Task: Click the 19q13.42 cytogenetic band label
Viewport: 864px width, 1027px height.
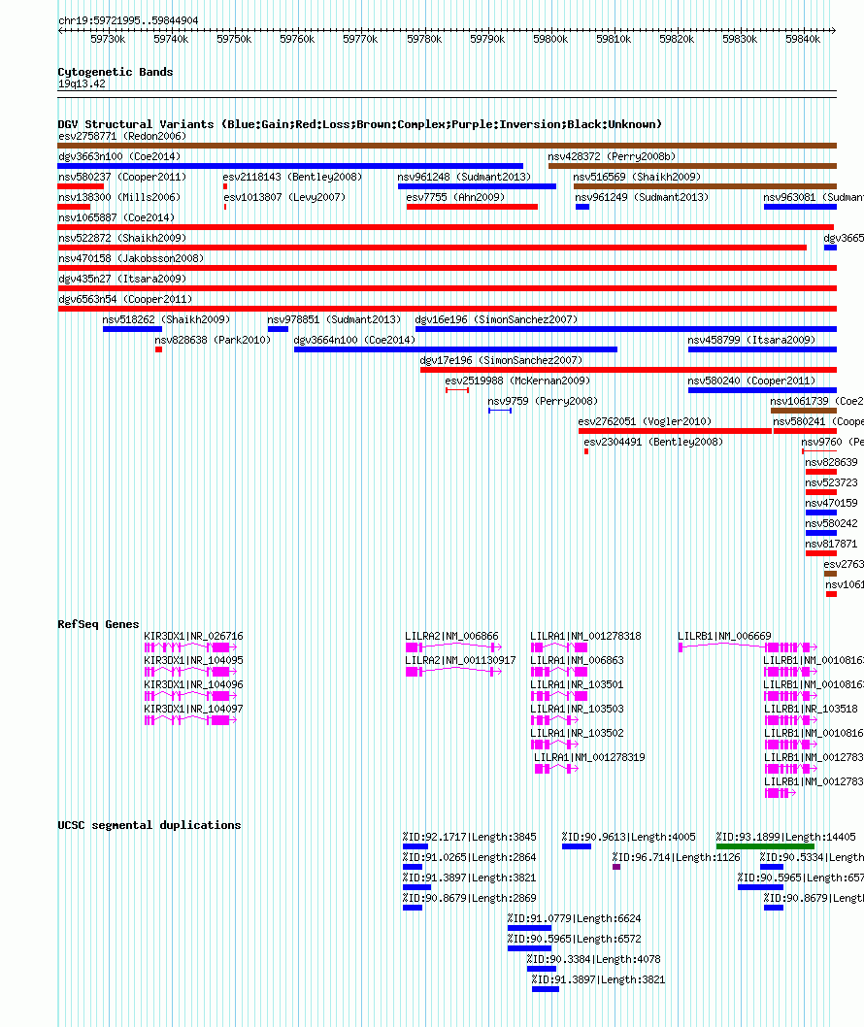Action: tap(82, 83)
